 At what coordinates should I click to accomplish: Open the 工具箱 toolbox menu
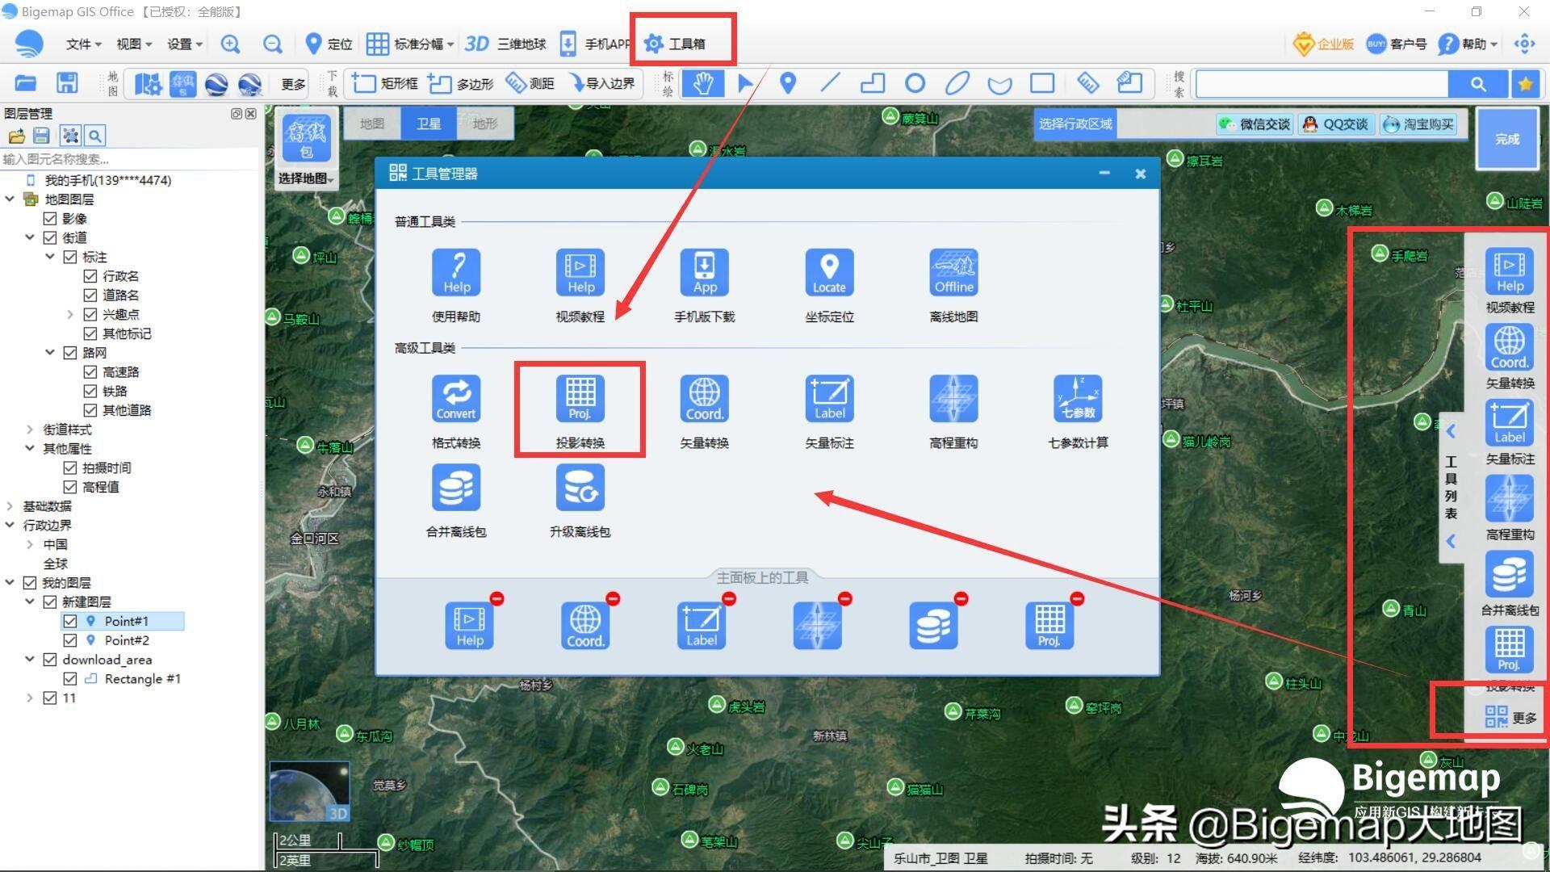point(677,44)
